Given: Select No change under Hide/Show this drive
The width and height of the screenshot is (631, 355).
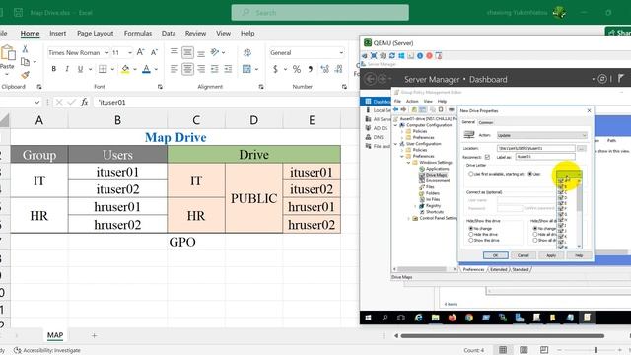Looking at the screenshot, I should [471, 228].
